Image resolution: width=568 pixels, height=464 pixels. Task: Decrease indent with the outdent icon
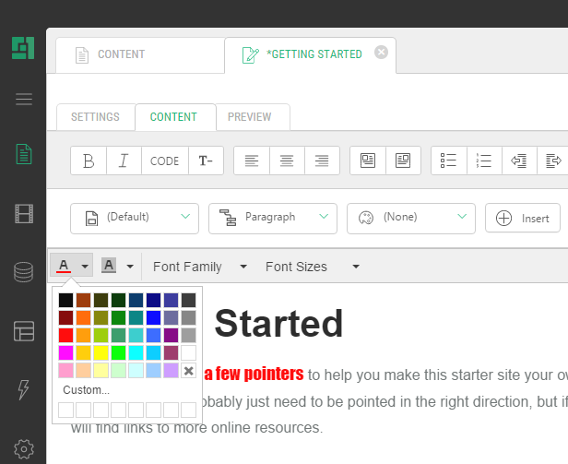[x=519, y=161]
